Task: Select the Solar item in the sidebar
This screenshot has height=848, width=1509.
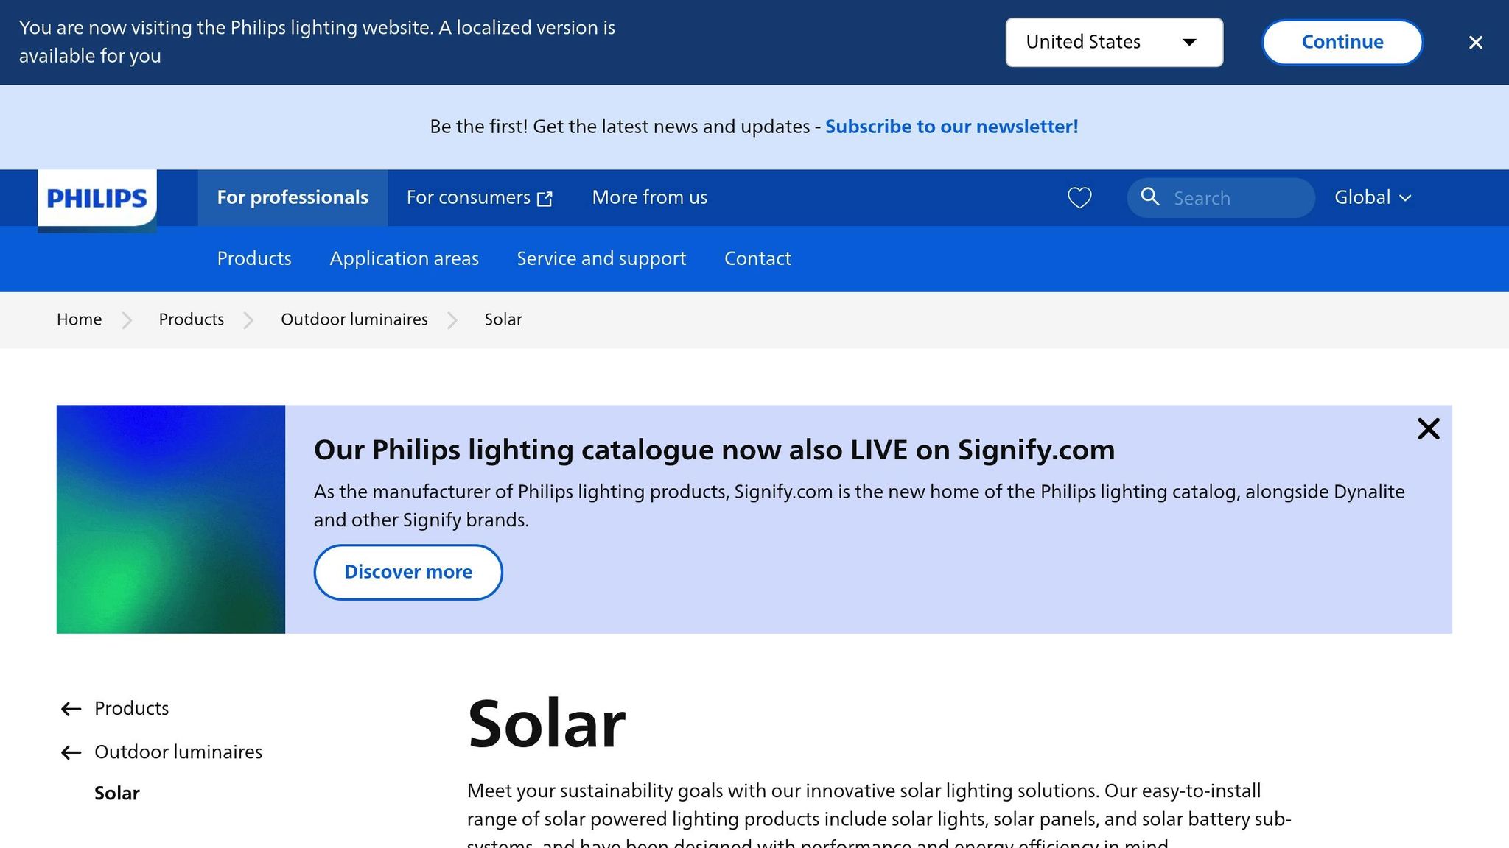Action: pyautogui.click(x=117, y=793)
